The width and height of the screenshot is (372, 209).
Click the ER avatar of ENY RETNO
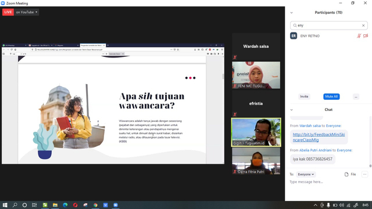tap(294, 36)
